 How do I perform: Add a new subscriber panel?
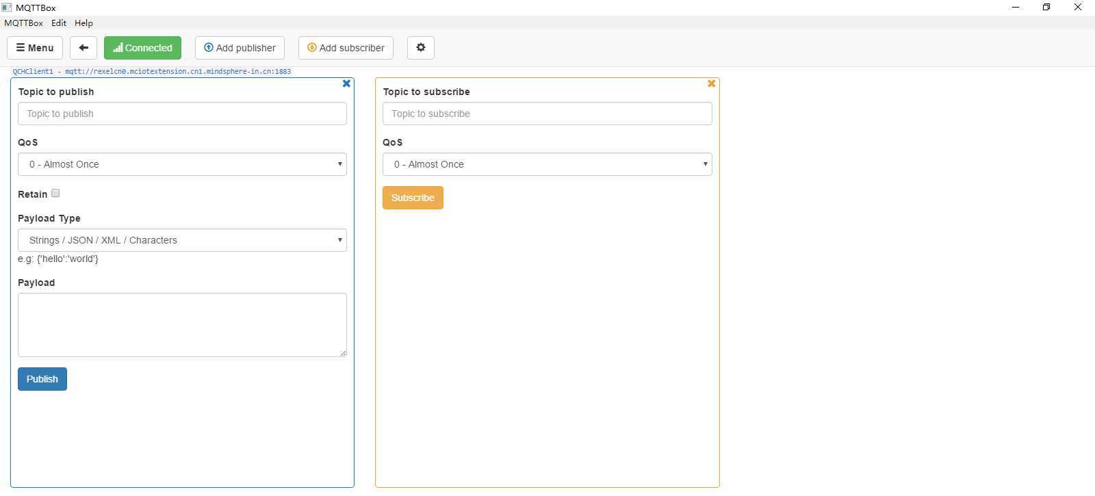click(x=346, y=48)
